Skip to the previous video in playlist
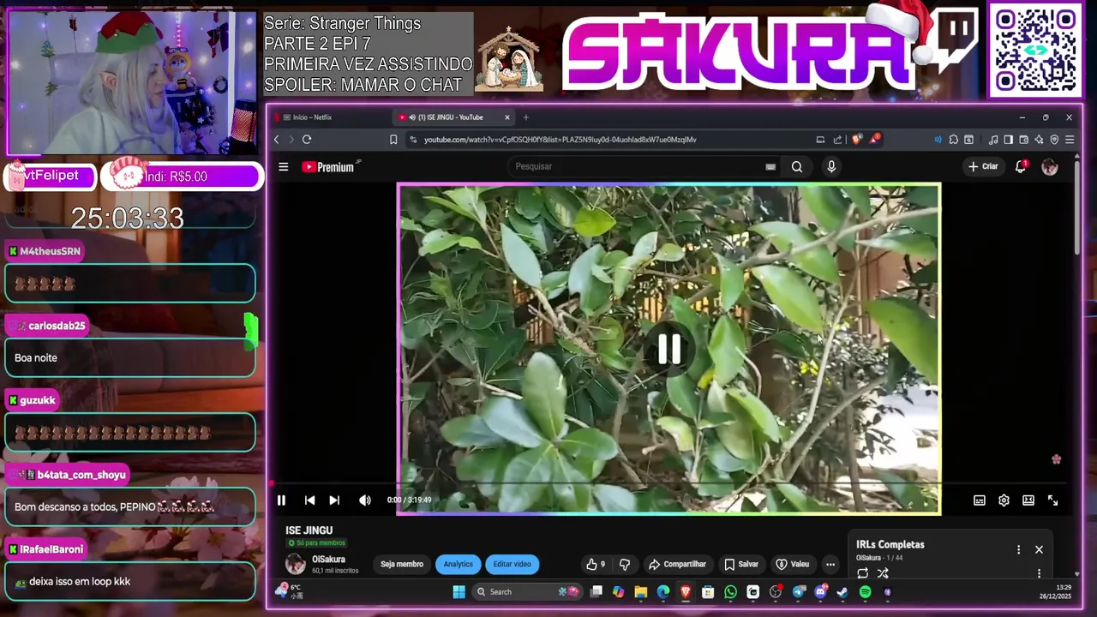Screen dimensions: 1097x617 point(309,500)
